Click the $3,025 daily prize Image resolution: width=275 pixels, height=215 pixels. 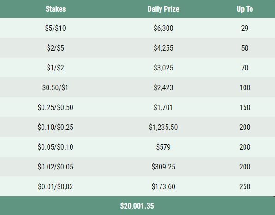(163, 68)
